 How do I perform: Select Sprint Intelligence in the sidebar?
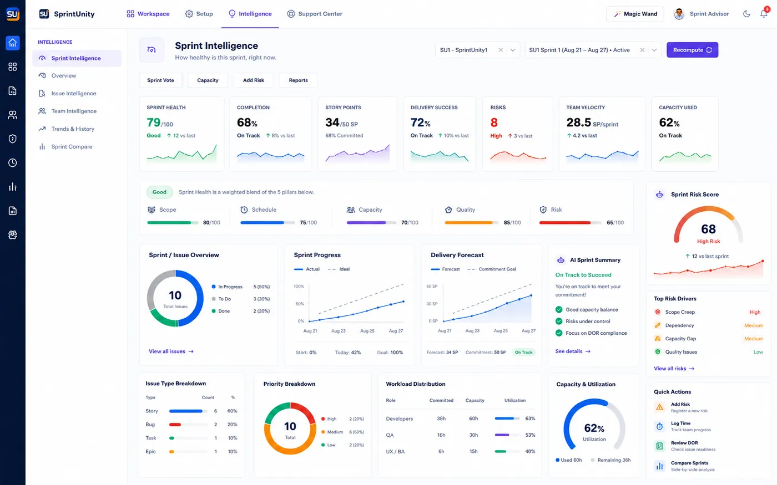tap(77, 58)
